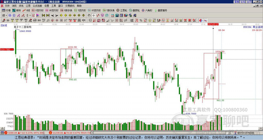Open the 赢家轮 tool
The height and width of the screenshot is (140, 263).
pos(134,10)
